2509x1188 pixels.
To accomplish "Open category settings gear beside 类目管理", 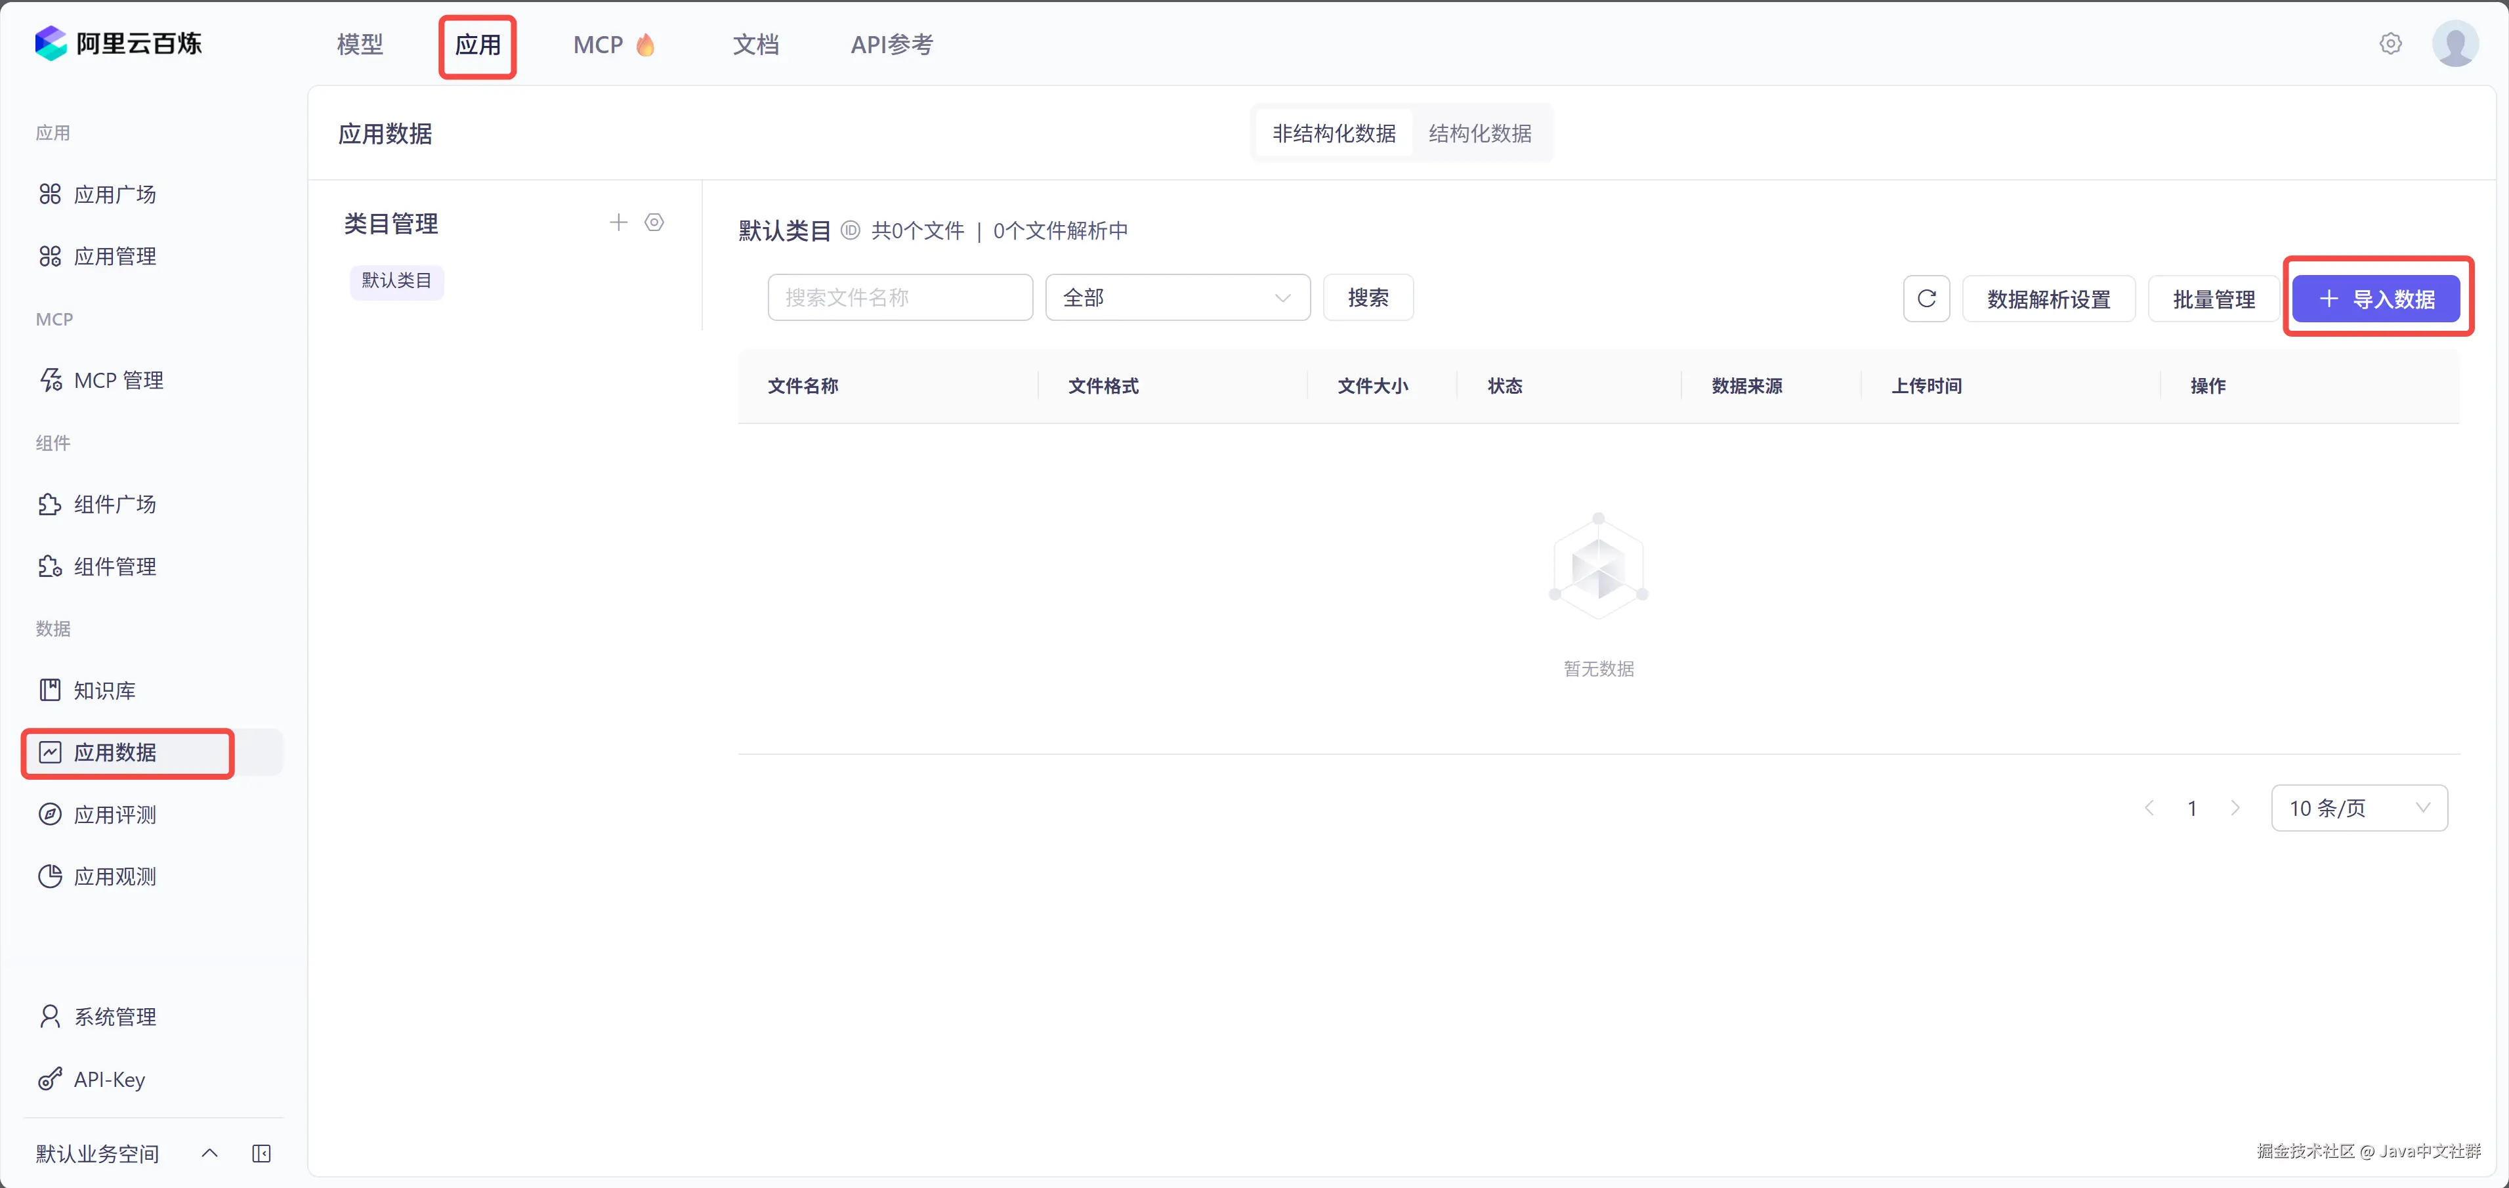I will pyautogui.click(x=654, y=223).
